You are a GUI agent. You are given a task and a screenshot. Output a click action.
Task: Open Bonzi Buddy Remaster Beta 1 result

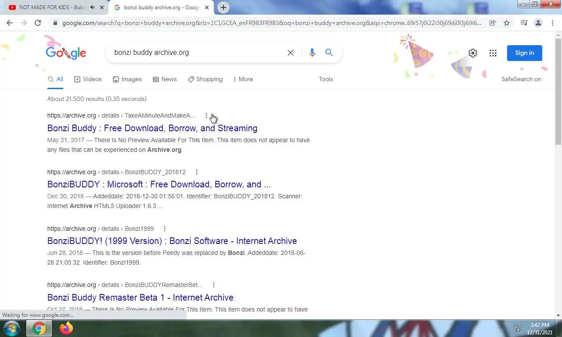pos(140,298)
